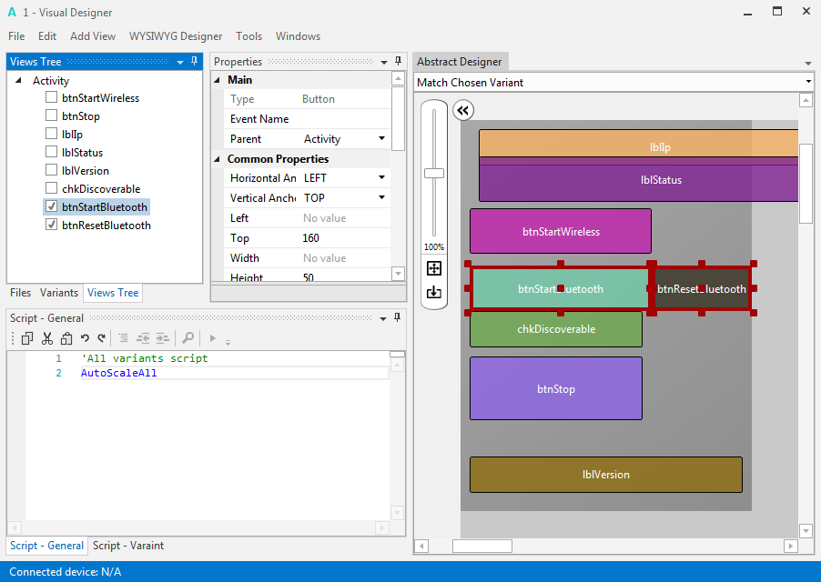Select the lblVersion view in the designer
This screenshot has height=582, width=821.
click(605, 475)
